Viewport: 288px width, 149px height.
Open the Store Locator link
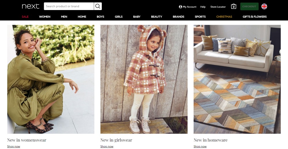pos(218,7)
